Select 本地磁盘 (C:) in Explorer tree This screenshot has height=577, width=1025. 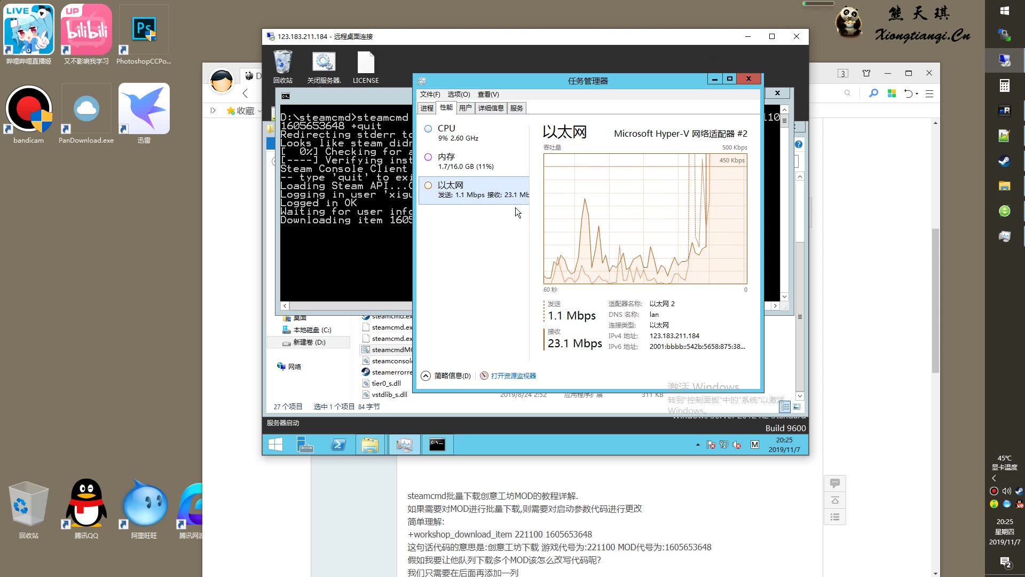pos(307,330)
